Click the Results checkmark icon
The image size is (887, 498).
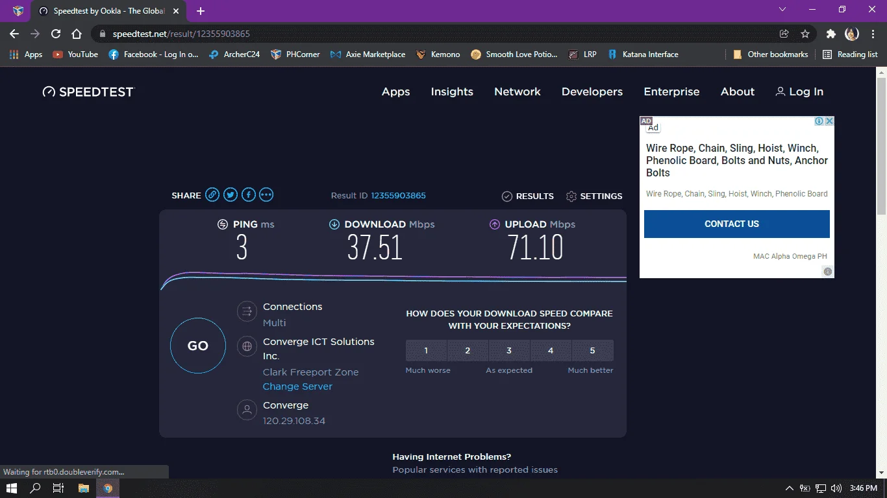click(507, 196)
